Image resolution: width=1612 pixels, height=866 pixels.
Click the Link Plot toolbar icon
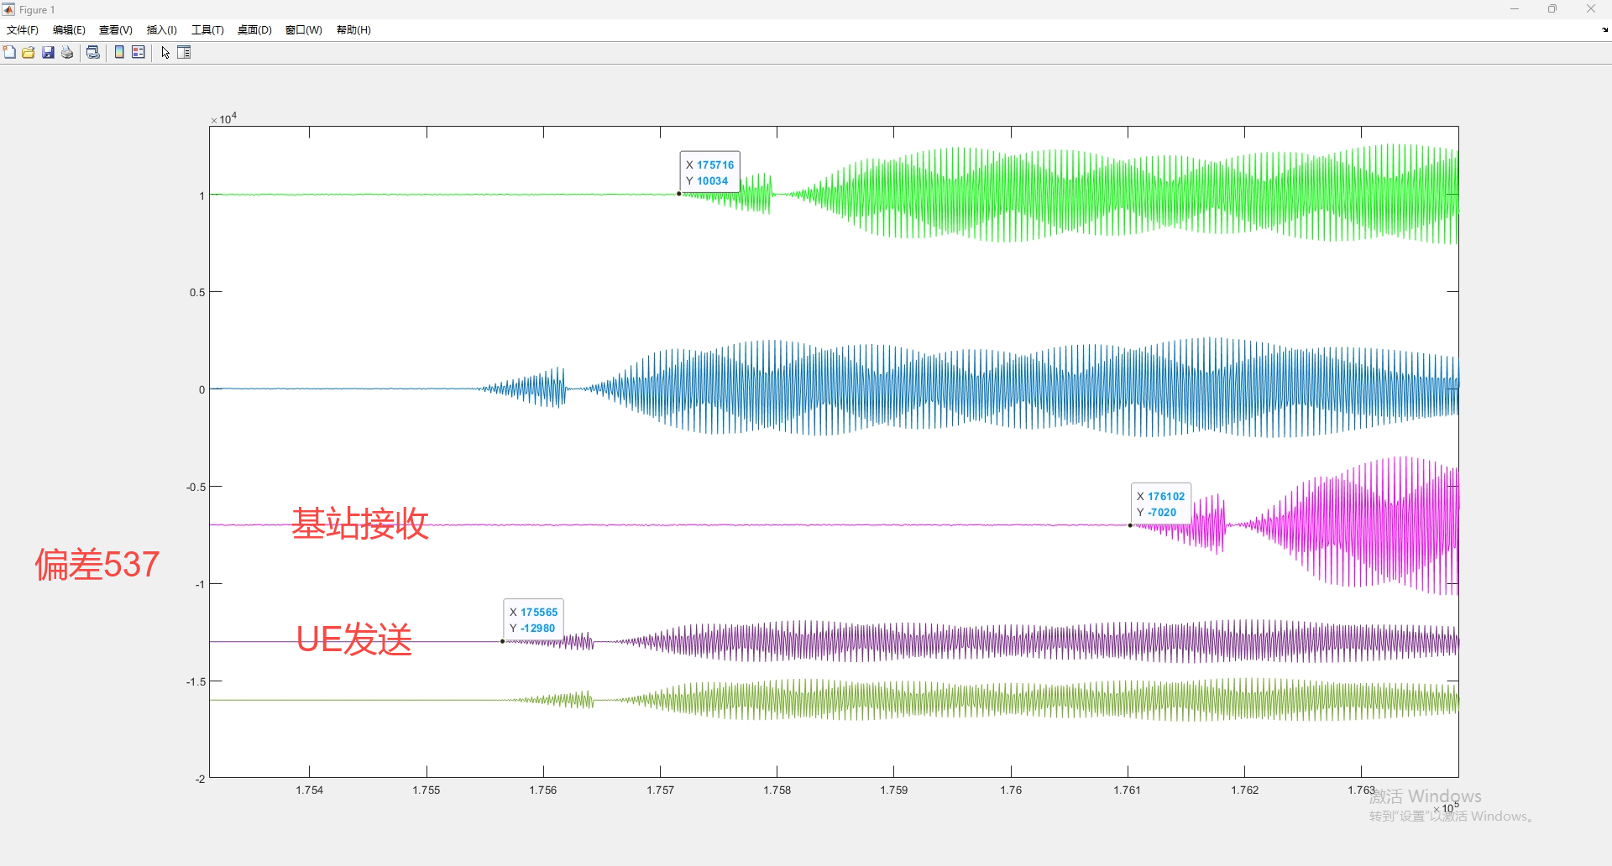point(93,53)
